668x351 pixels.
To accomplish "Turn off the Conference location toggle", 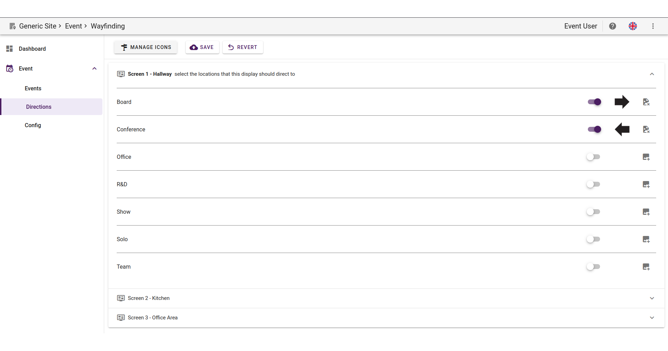I will pyautogui.click(x=594, y=129).
